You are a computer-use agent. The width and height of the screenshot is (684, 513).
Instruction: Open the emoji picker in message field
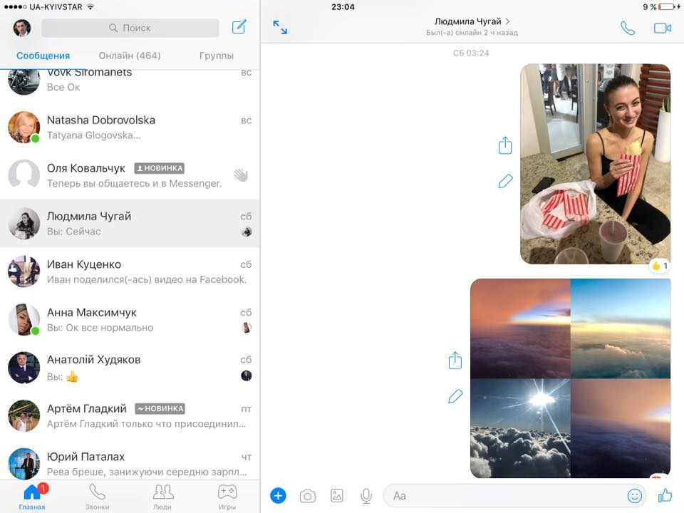coord(634,496)
